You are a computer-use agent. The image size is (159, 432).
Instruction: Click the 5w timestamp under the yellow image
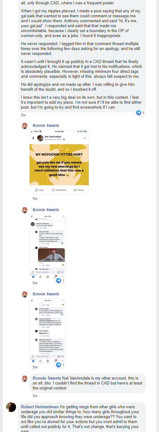pyautogui.click(x=35, y=199)
